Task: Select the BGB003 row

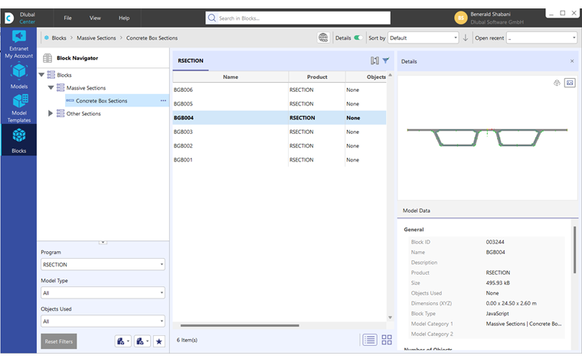Action: coord(279,132)
